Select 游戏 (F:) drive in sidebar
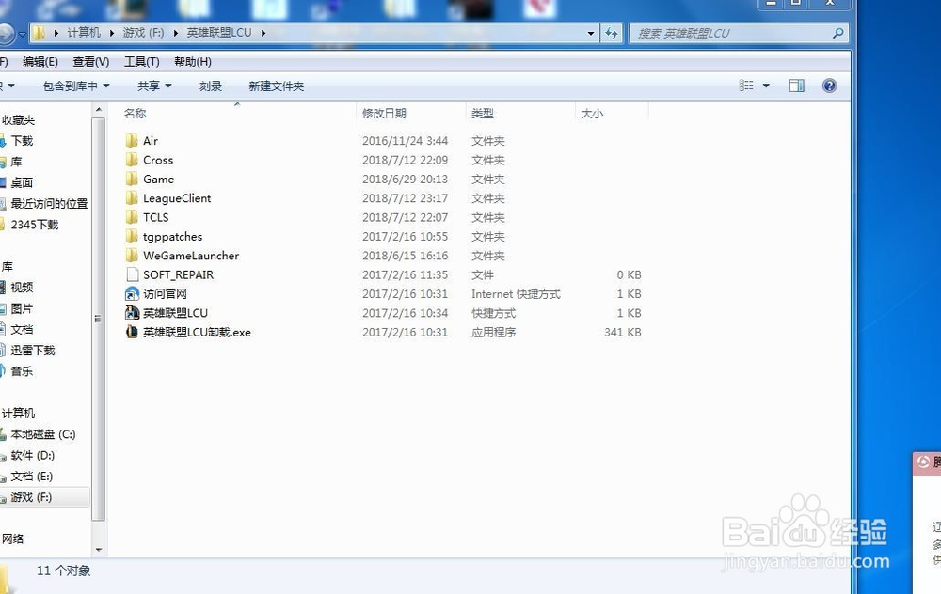 tap(31, 497)
